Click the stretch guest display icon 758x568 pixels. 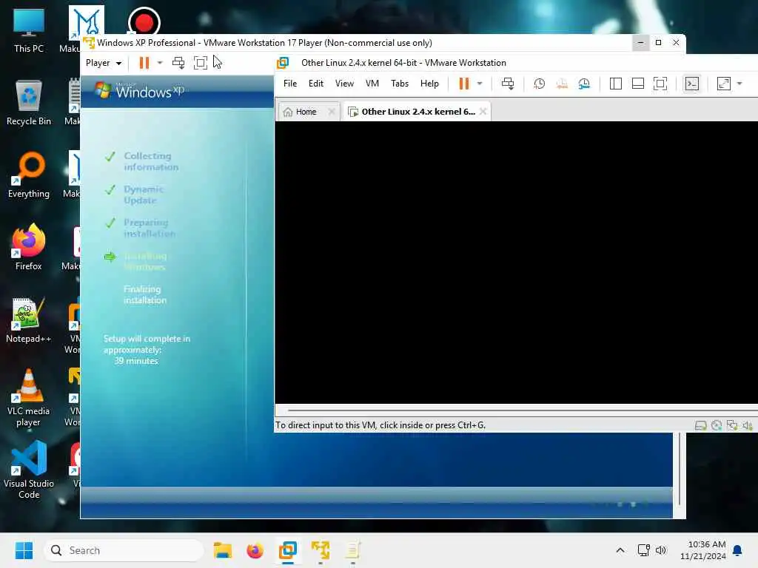(724, 84)
